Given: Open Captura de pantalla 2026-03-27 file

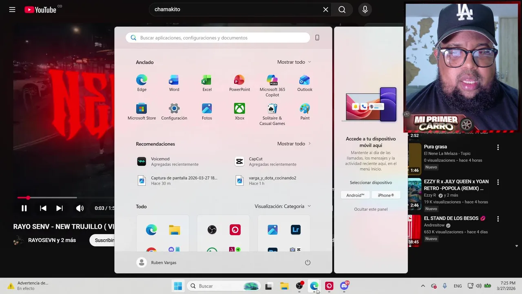Looking at the screenshot, I should click(178, 180).
